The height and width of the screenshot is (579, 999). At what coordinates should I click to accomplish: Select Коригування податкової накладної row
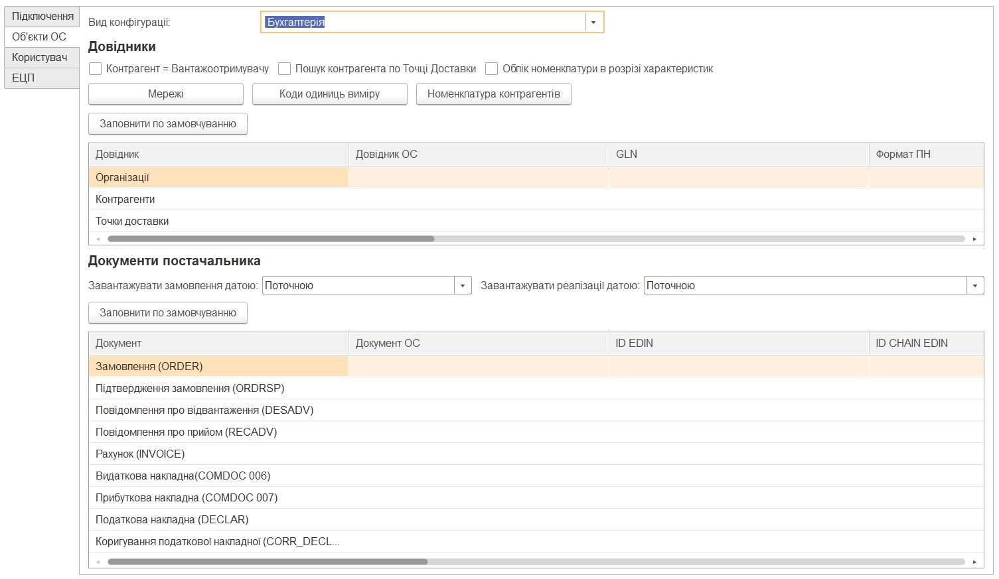pyautogui.click(x=536, y=541)
